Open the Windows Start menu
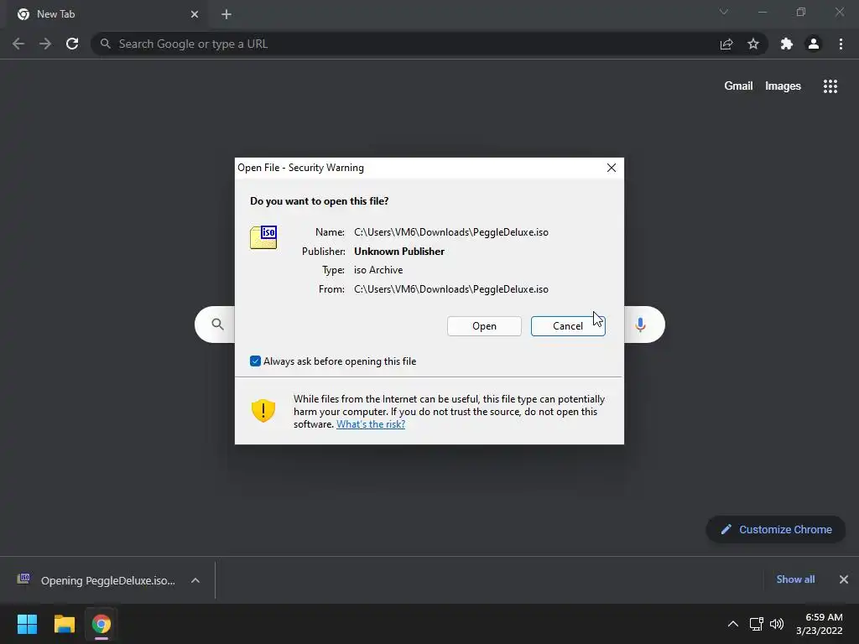The image size is (859, 644). [27, 624]
